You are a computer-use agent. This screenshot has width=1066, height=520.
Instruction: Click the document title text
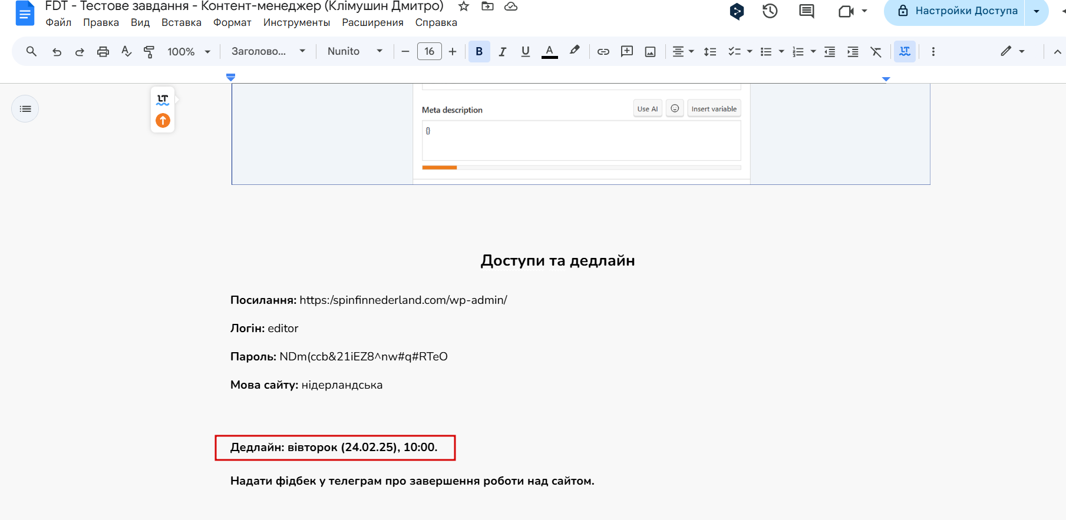pos(244,6)
